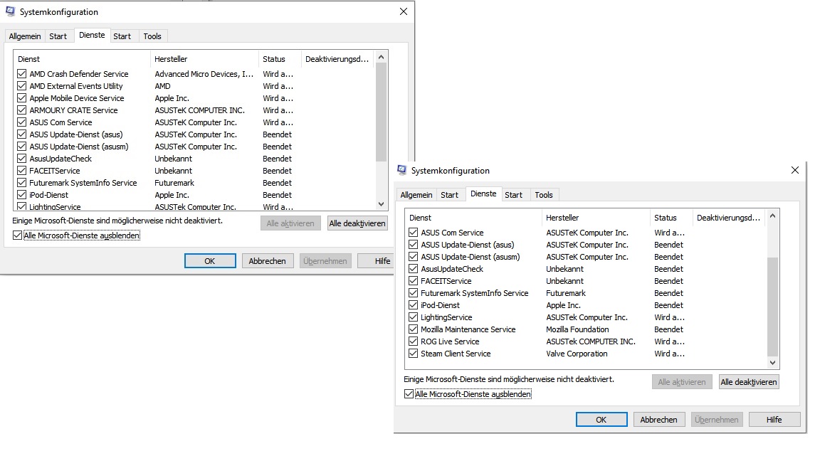
Task: Click Abbrechen in the right window
Action: [659, 419]
